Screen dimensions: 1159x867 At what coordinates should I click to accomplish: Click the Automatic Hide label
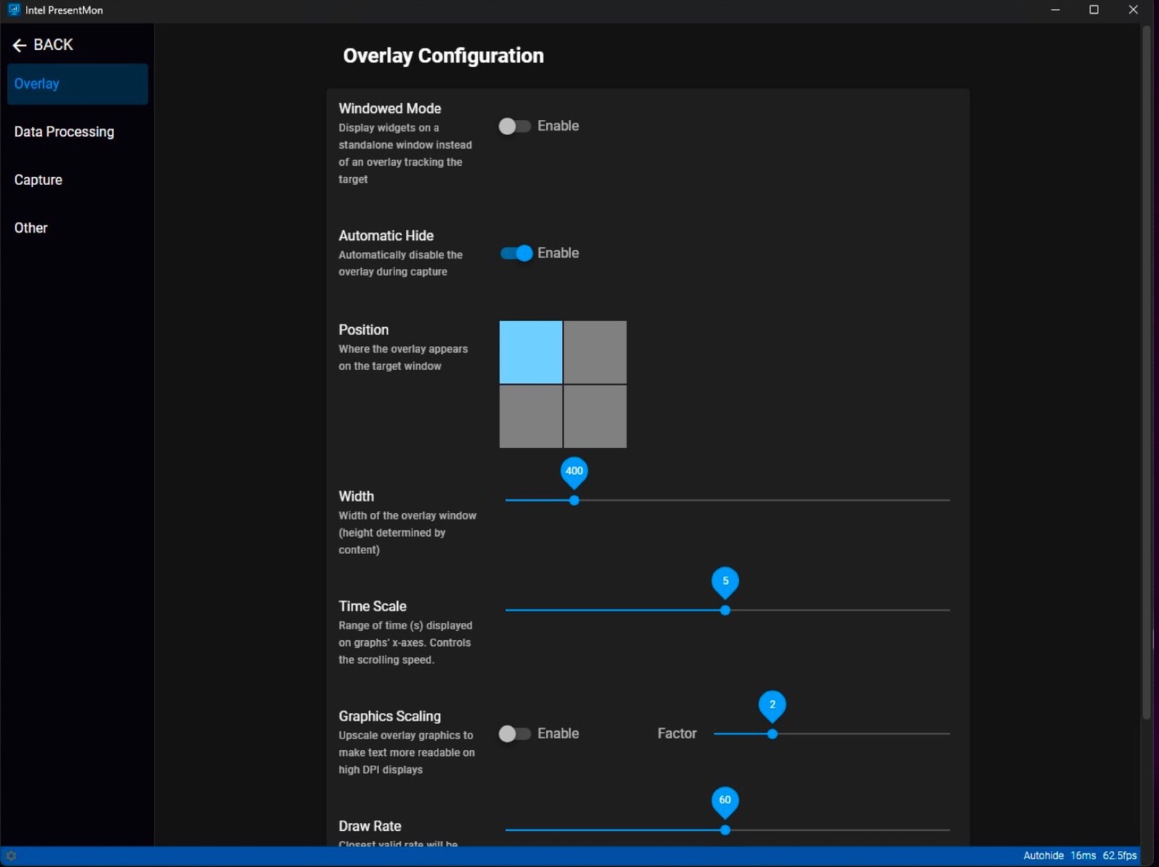[x=386, y=236]
